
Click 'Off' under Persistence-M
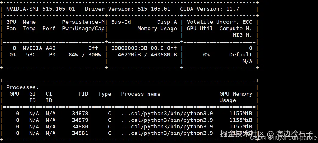pos(93,48)
